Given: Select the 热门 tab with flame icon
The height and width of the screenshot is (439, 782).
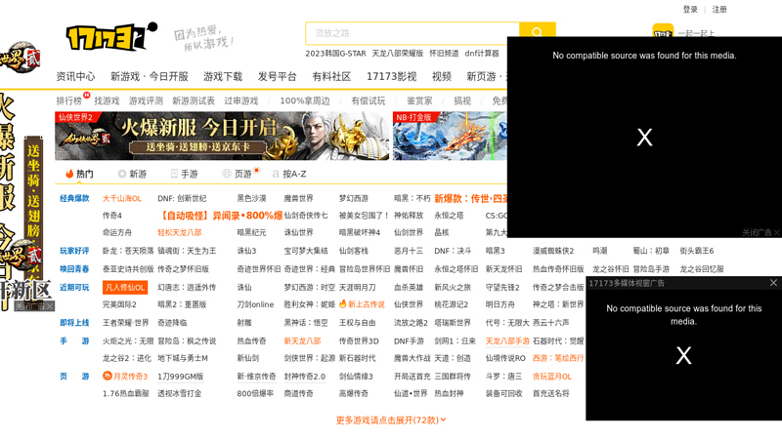Looking at the screenshot, I should tap(79, 174).
